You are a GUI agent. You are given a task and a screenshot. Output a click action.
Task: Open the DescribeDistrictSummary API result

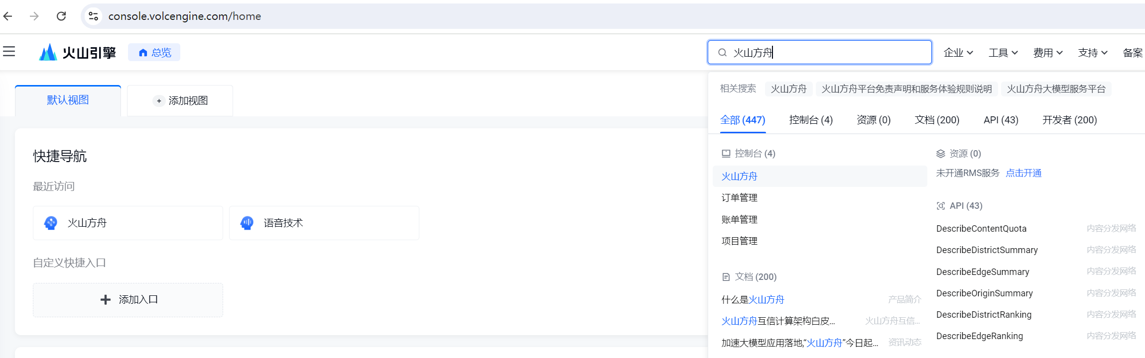[x=987, y=250]
